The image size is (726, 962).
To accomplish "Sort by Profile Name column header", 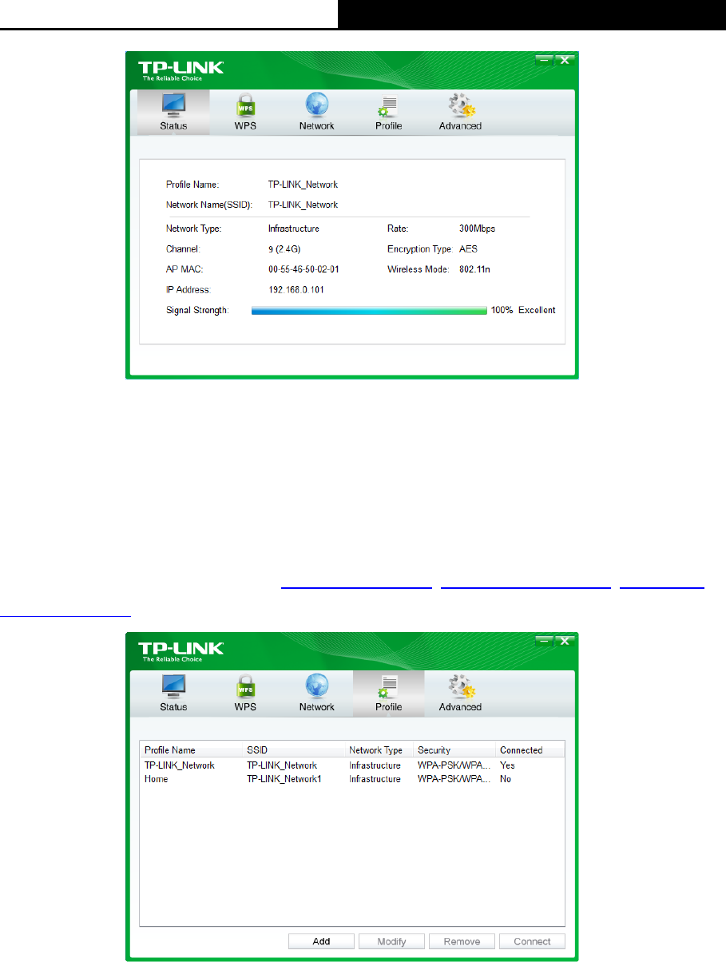I will coord(192,750).
